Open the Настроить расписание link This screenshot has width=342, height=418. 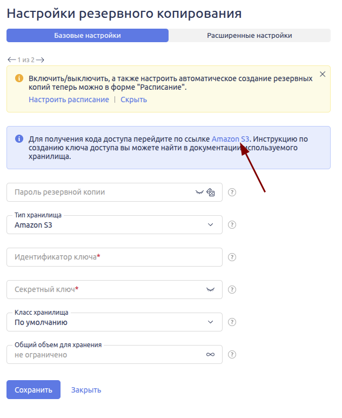[x=69, y=99]
